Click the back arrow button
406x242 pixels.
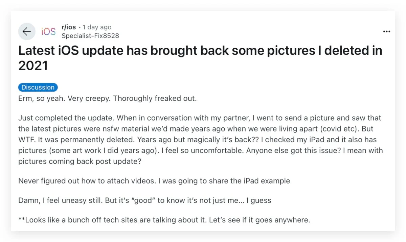(x=27, y=31)
